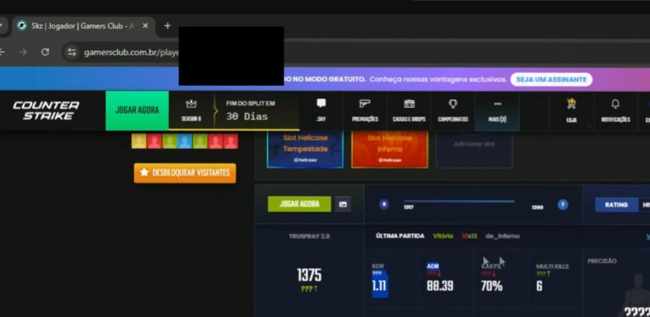Click the level 6 badge
Image resolution: width=650 pixels, height=317 pixels.
(x=384, y=204)
